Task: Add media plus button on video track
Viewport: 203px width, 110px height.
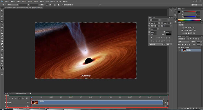Action: 166,103
